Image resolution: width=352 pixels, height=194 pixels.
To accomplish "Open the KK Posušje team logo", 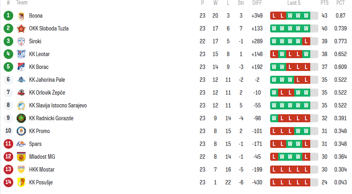I will [x=21, y=182].
